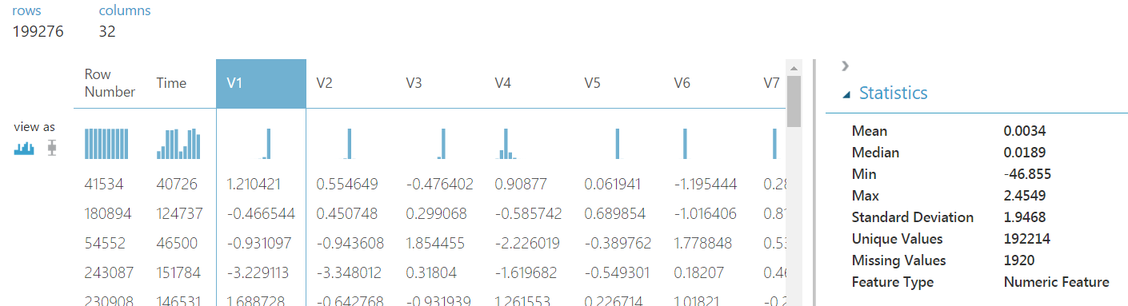Click the columns count 32
Screen dimensions: 1128x306
click(106, 32)
